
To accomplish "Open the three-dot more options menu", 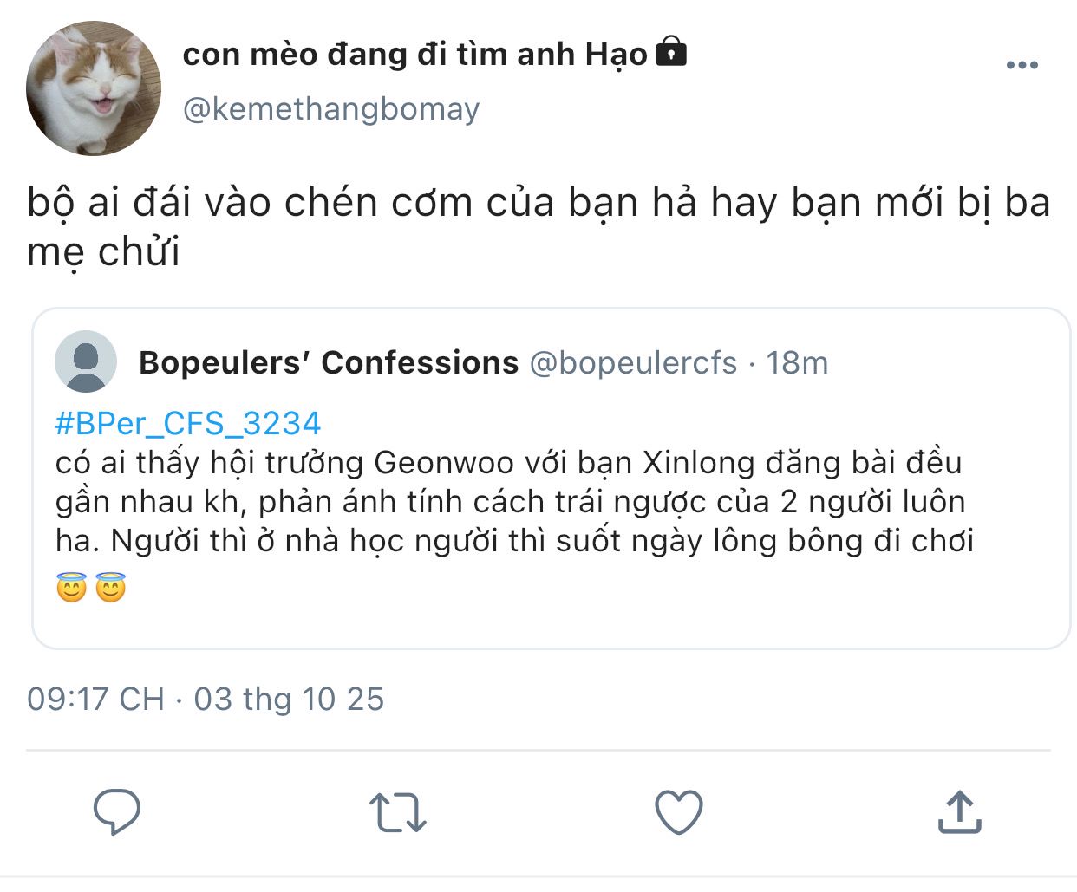I will point(1022,65).
